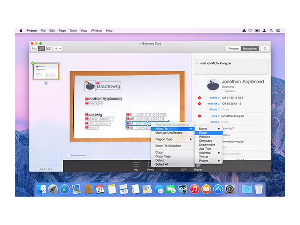Open Contacts from the Dock
The width and height of the screenshot is (300, 225).
coord(88,189)
